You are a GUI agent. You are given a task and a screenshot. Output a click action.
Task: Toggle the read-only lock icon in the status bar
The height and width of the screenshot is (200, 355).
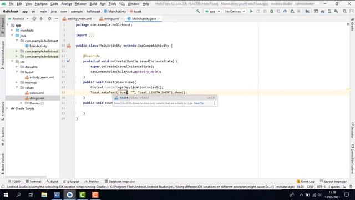click(344, 187)
